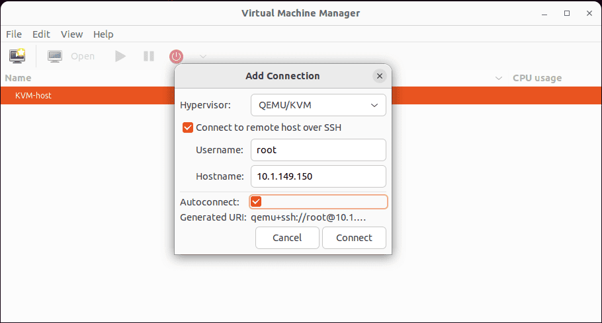Screen dimensions: 602x323
Task: Click the create new virtual machine icon
Action: [x=17, y=56]
